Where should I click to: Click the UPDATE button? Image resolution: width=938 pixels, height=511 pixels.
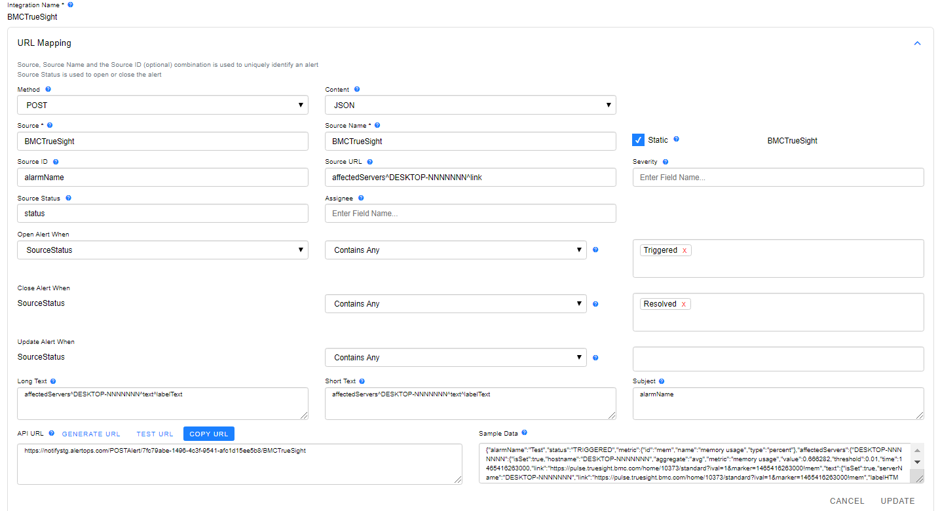coord(897,501)
